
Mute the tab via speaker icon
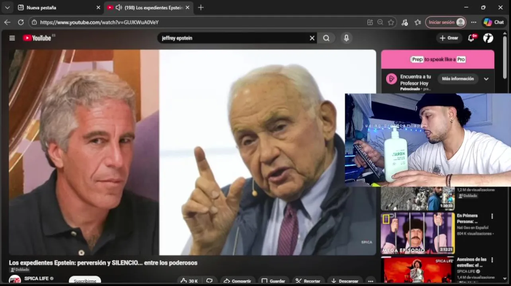click(119, 8)
